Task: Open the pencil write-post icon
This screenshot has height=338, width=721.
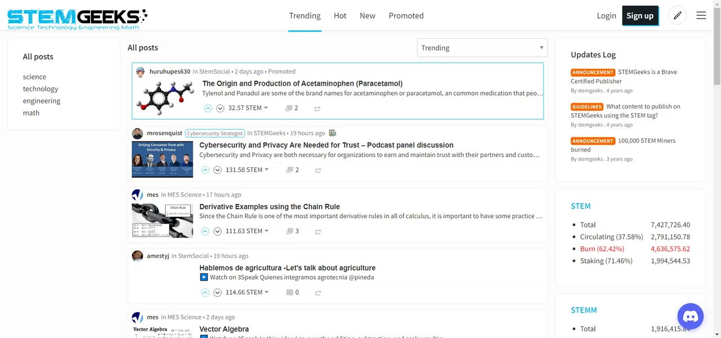Action: point(677,15)
